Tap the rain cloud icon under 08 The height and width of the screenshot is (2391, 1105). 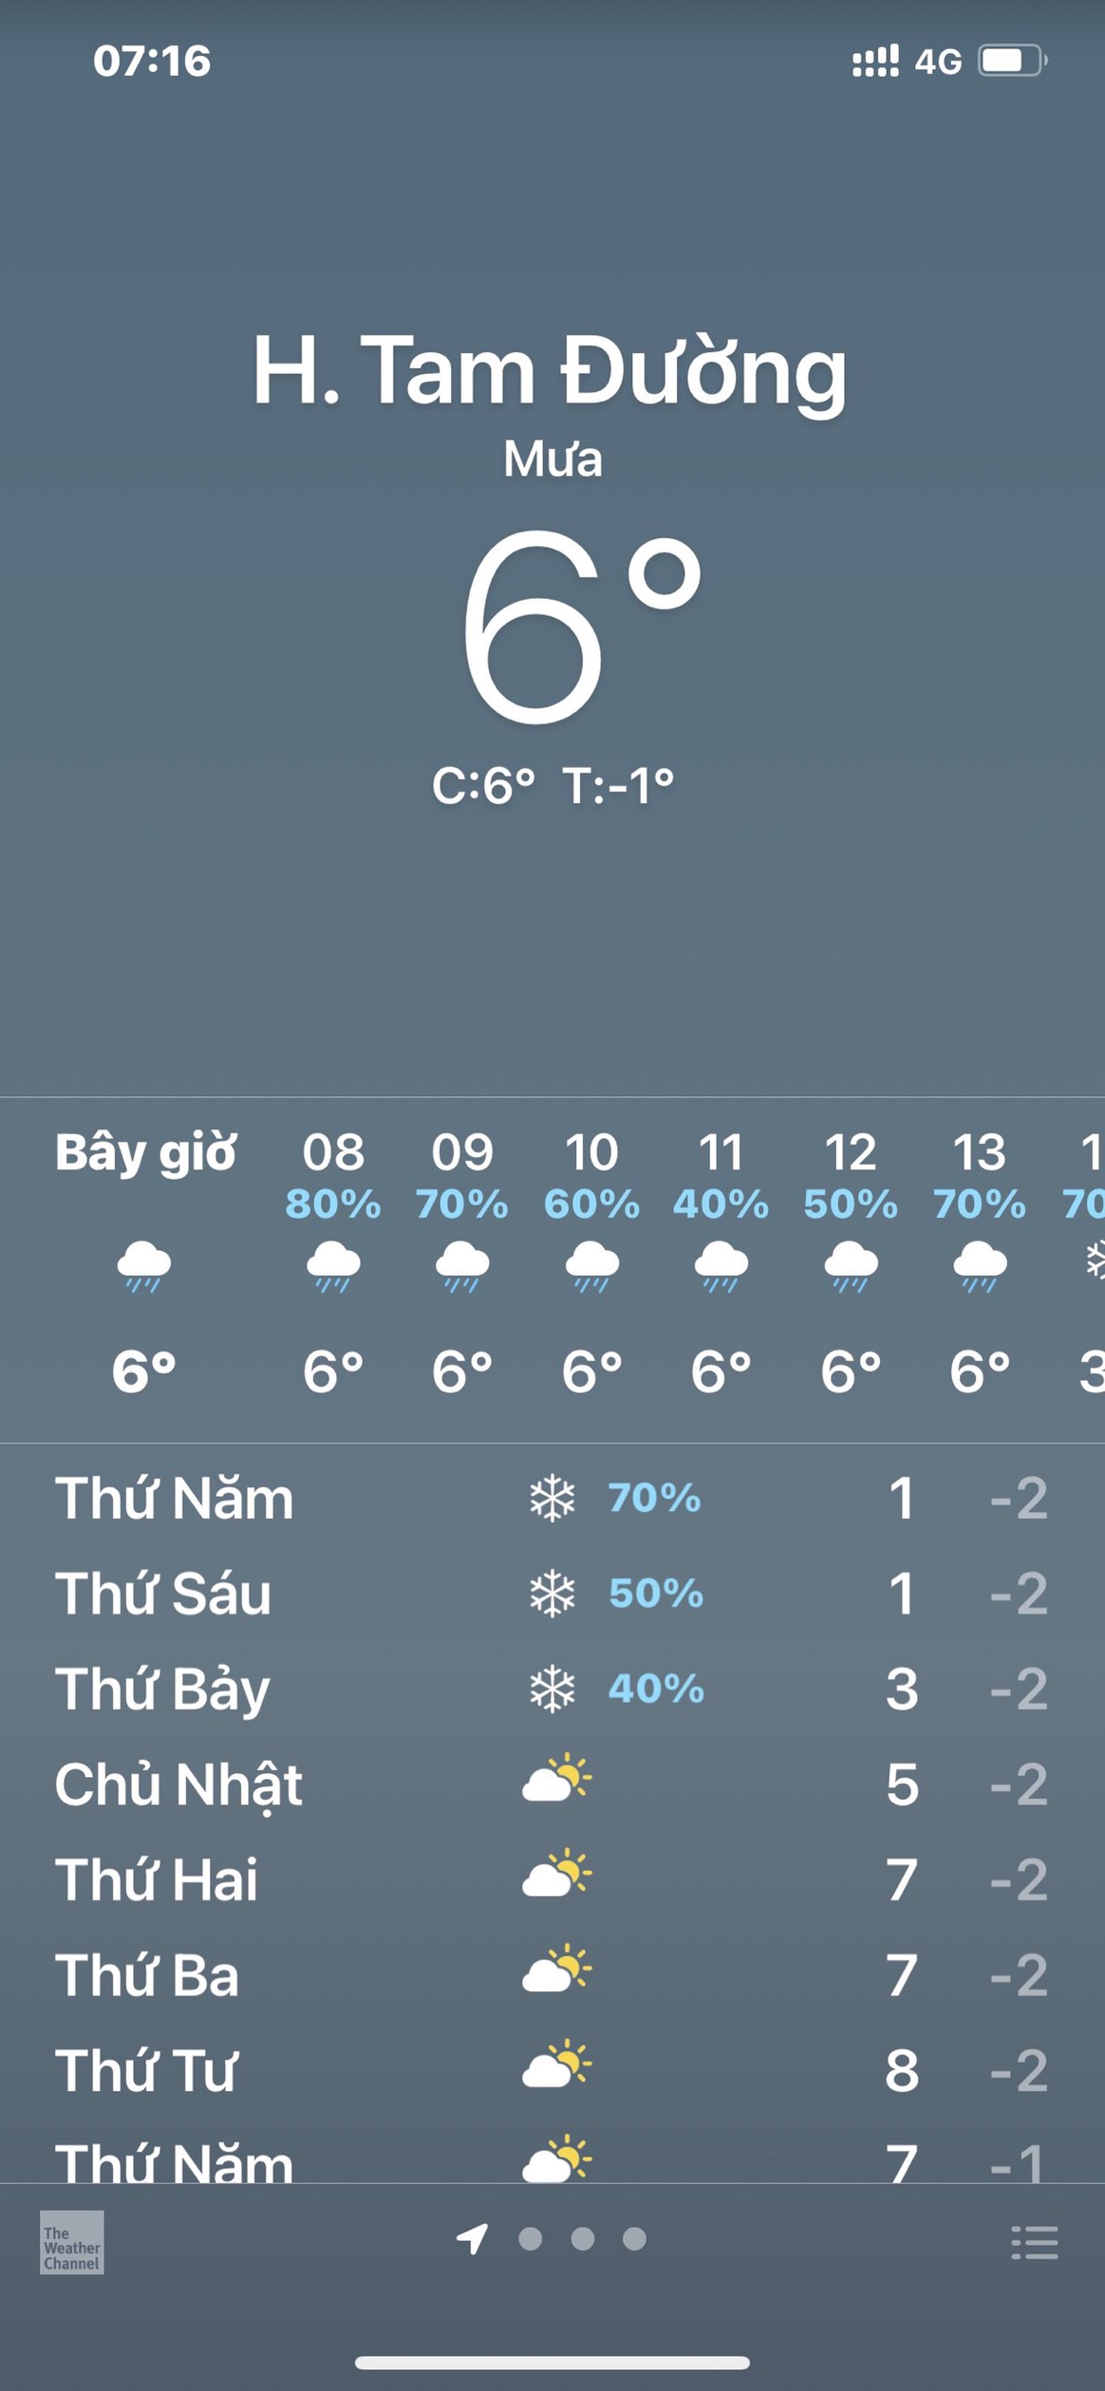[x=333, y=1264]
